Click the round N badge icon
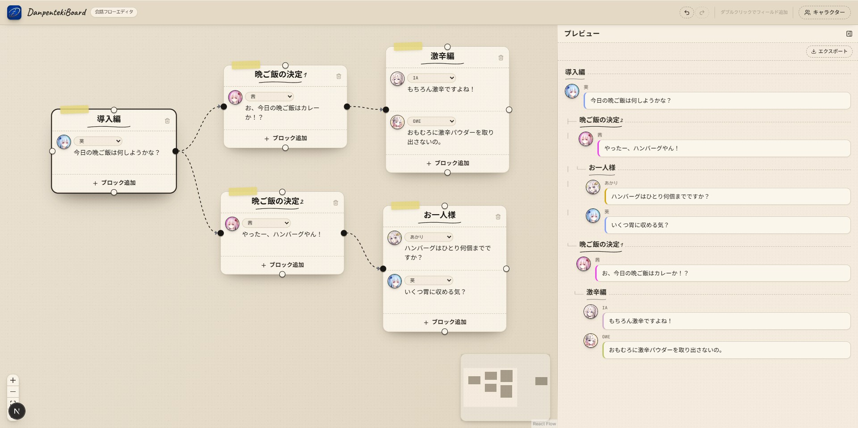 coord(17,411)
